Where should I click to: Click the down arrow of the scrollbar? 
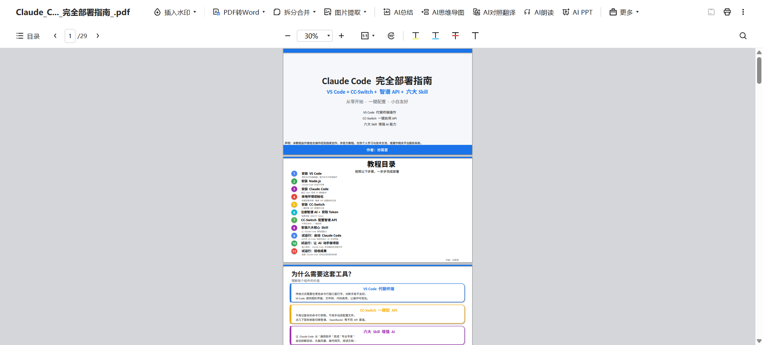tap(759, 341)
